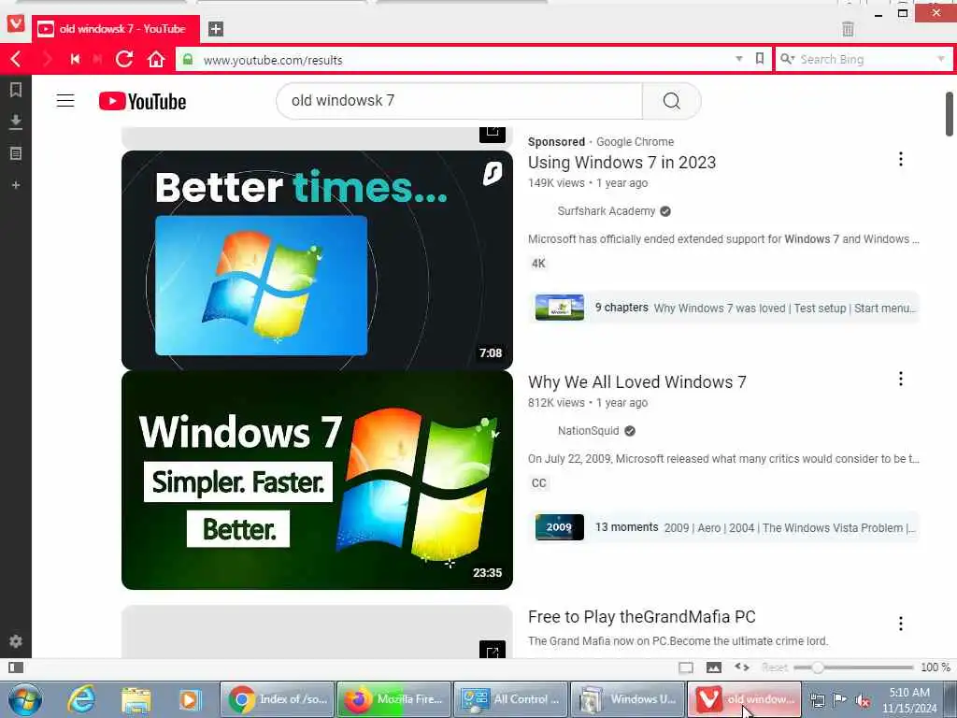Click the page vertical scrollbar
The image size is (957, 718).
tap(950, 114)
